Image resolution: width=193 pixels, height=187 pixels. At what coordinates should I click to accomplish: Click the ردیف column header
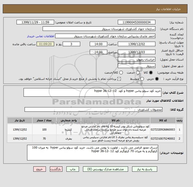click(179, 120)
